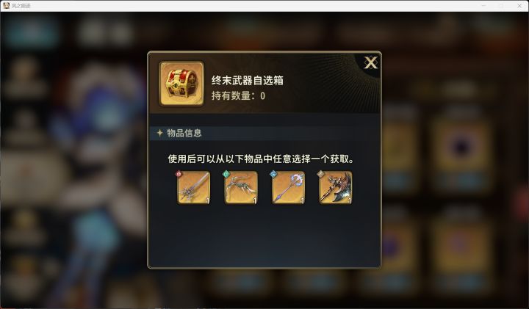Viewport: 529px width, 309px height.
Task: Click the red treasure chest item icon
Action: (x=181, y=84)
